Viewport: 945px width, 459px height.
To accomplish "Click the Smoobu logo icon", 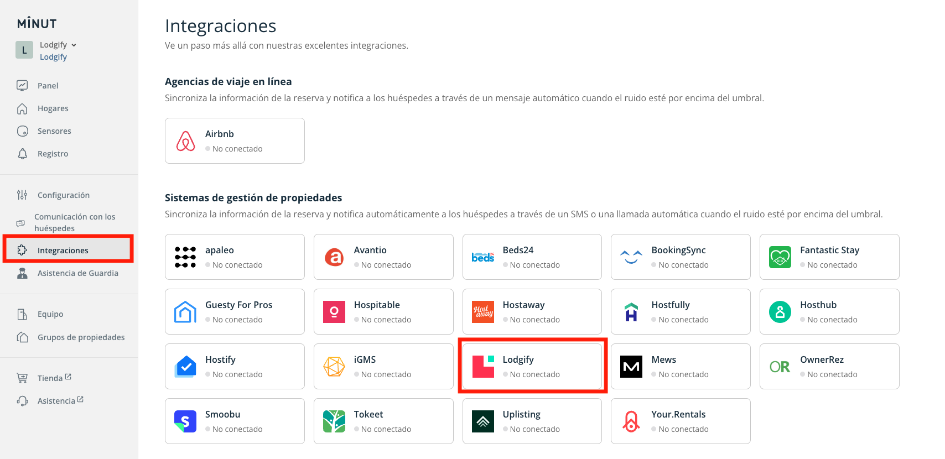I will pos(185,421).
